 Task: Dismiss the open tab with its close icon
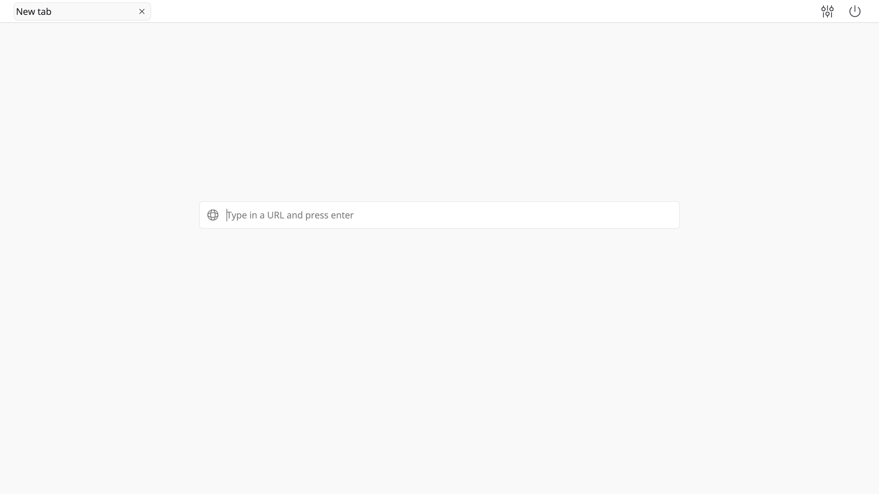[142, 11]
